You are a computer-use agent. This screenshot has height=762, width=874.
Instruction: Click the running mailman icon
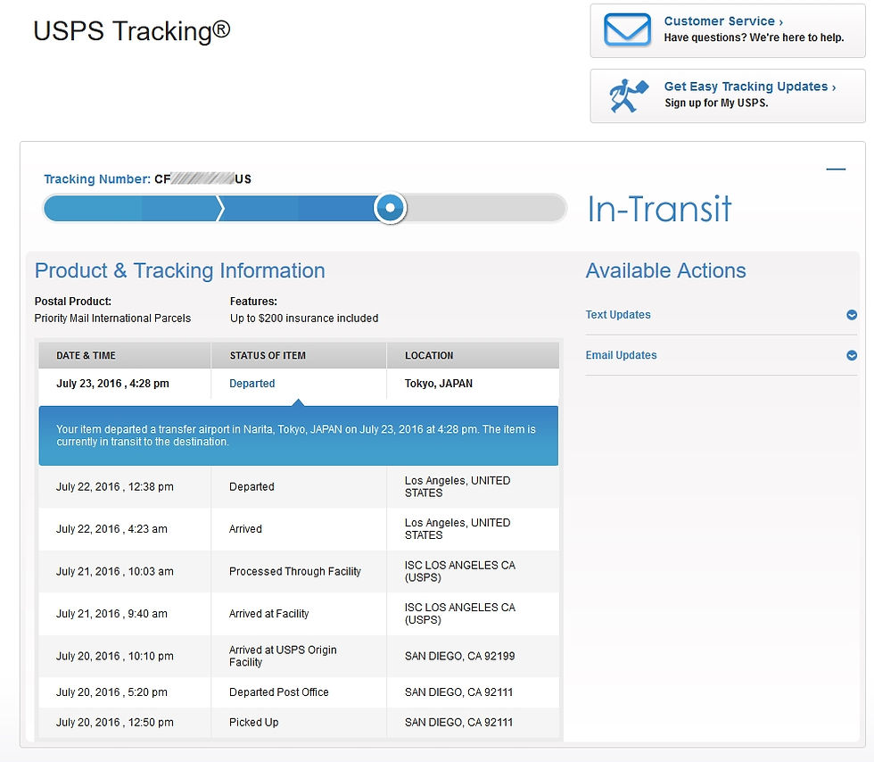(628, 95)
